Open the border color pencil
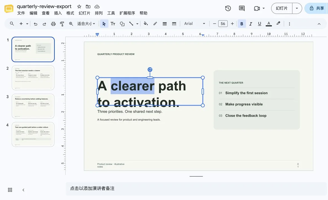Viewport: 328px width, 200px height. click(x=155, y=24)
